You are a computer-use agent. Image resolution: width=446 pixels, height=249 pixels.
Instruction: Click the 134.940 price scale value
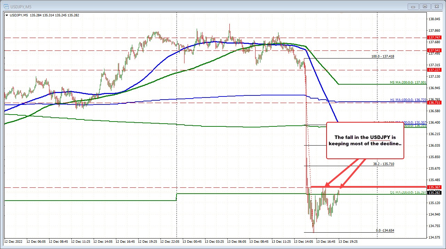click(434, 215)
